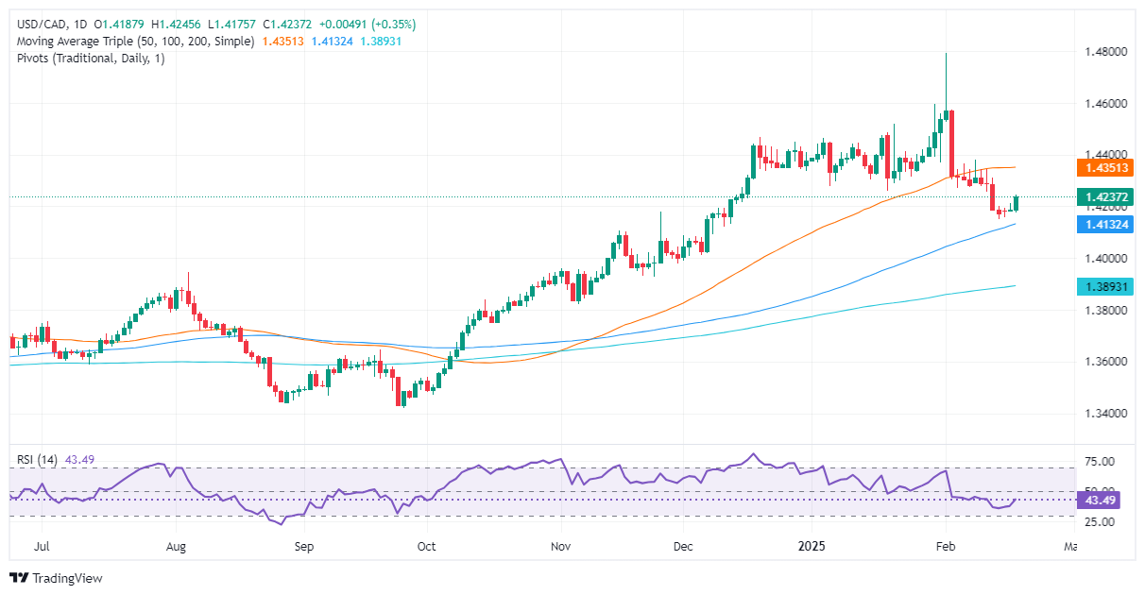Viewport: 1145px width, 595px height.
Task: Click the large red candle in early February
Action: [951, 142]
